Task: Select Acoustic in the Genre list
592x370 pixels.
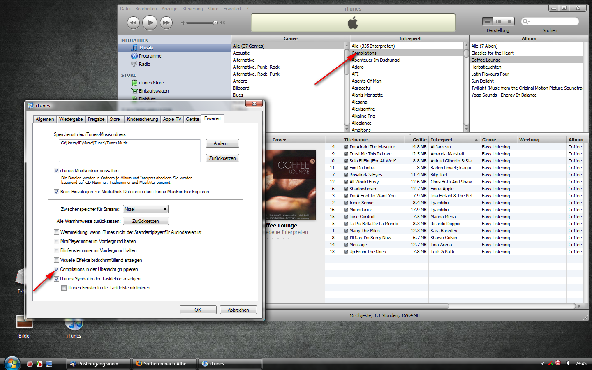Action: click(288, 53)
